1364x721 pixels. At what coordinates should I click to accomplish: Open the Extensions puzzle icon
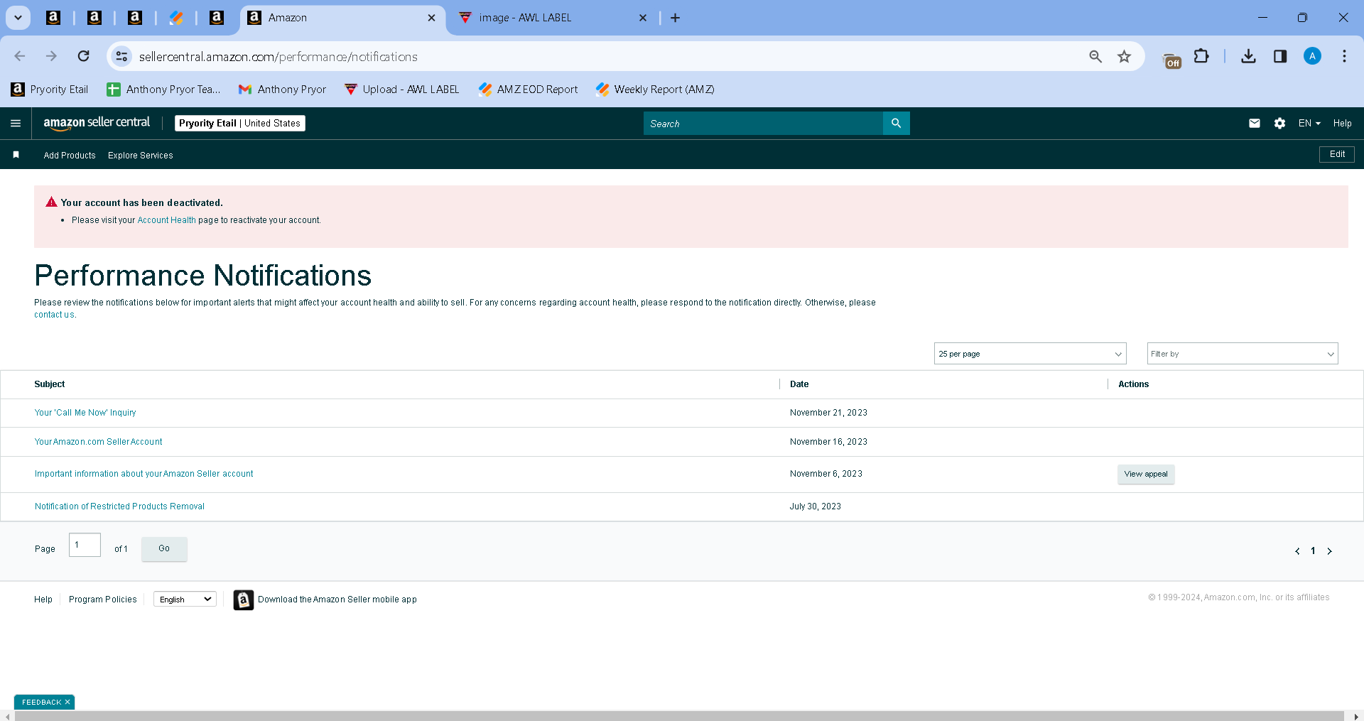click(1201, 56)
